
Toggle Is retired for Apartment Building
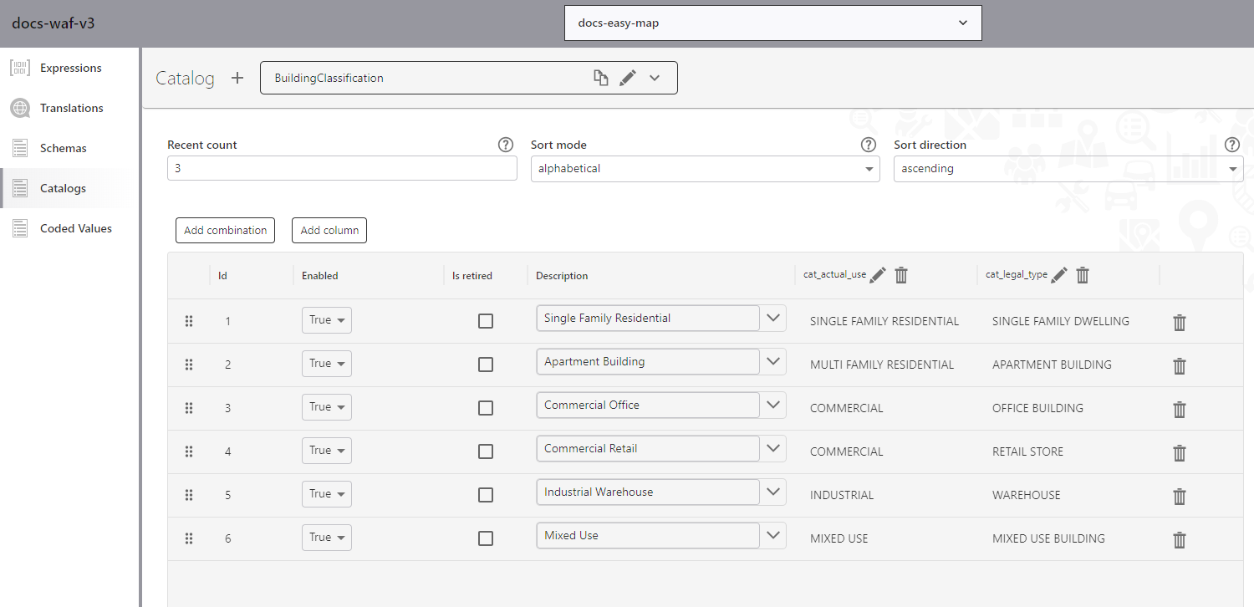(486, 365)
